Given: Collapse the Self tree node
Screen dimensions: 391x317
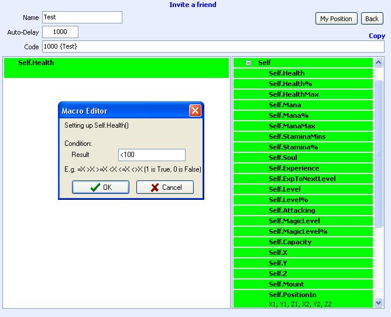Looking at the screenshot, I should click(x=249, y=63).
